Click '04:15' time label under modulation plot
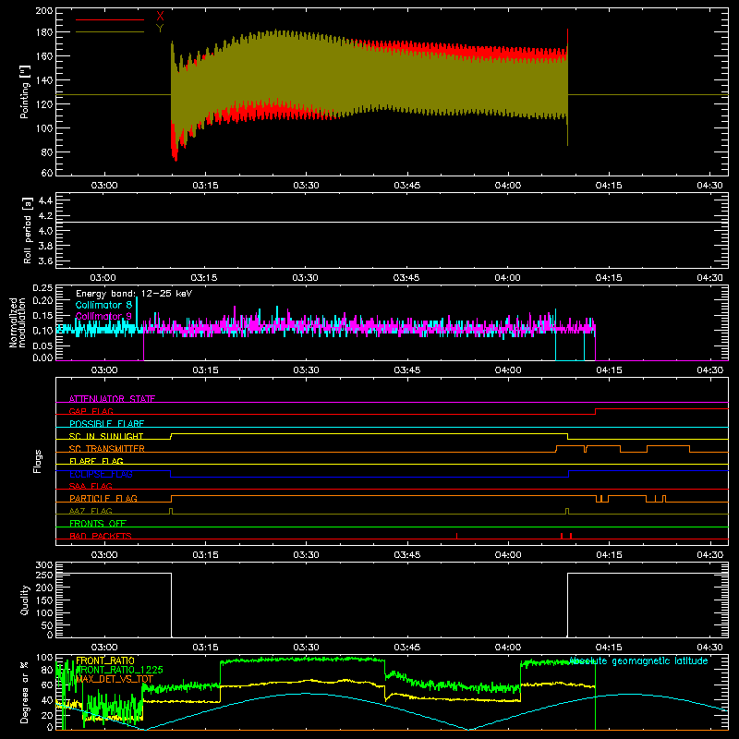The image size is (739, 739). click(x=609, y=370)
